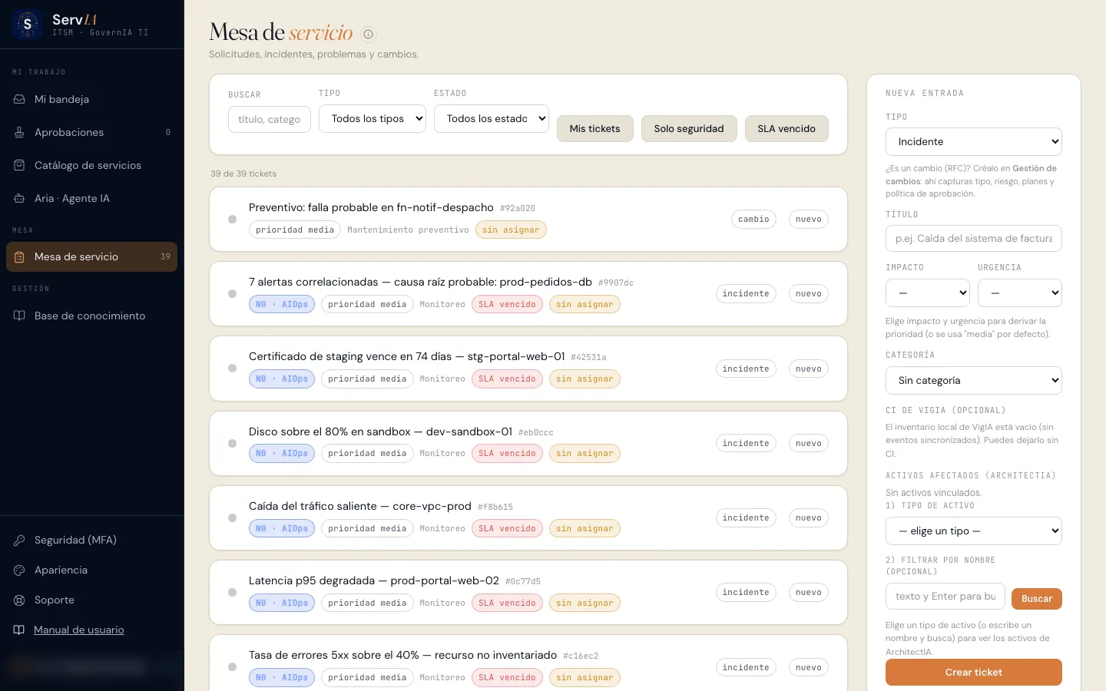
Task: Toggle the Solo seguridad filter
Action: [x=689, y=128]
